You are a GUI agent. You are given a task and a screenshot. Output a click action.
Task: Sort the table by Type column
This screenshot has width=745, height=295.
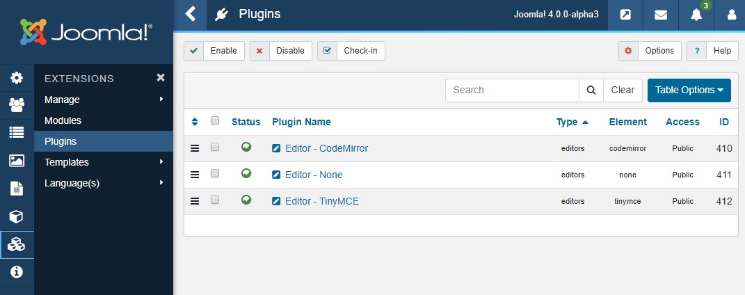[572, 122]
